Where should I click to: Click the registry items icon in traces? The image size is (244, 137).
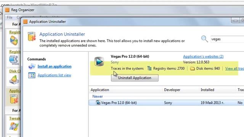pyautogui.click(x=149, y=68)
